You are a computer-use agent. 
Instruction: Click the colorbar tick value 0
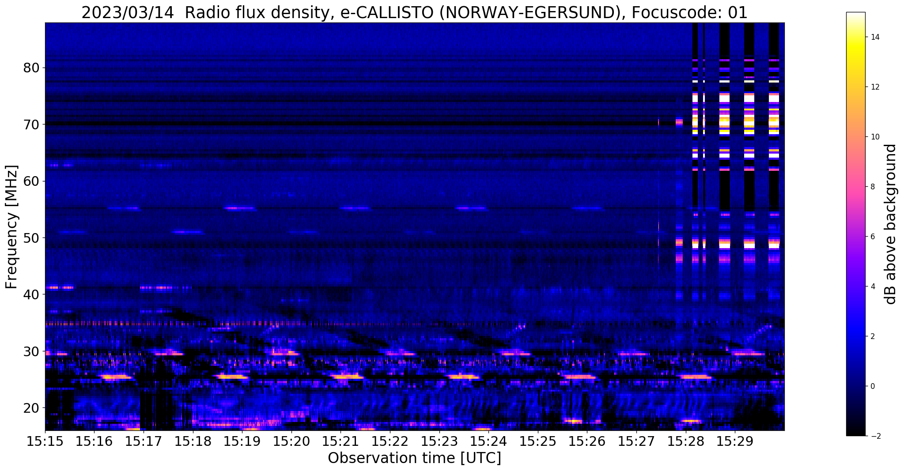(873, 386)
